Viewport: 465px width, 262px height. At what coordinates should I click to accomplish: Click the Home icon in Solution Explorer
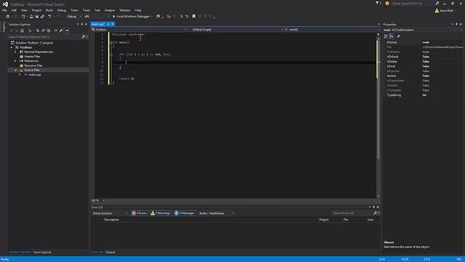(22, 31)
